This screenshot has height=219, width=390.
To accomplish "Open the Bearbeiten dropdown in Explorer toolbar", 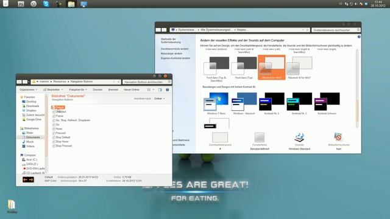I will pos(53,89).
